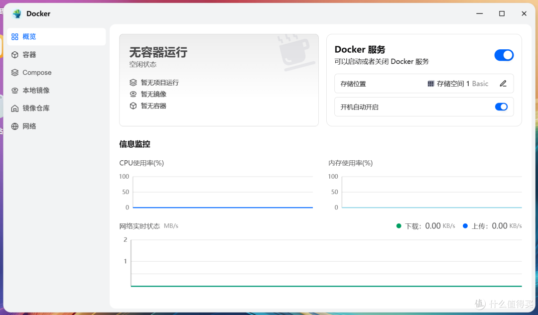The width and height of the screenshot is (538, 315).
Task: Click the Compose layers icon in the sidebar
Action: pos(15,72)
